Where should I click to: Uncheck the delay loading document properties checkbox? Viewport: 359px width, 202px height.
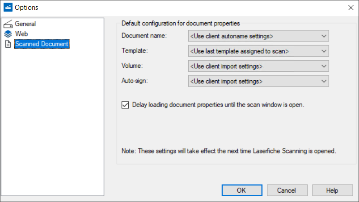(125, 105)
